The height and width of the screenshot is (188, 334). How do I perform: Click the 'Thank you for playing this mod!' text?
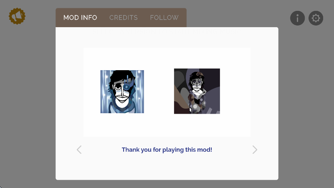167,150
